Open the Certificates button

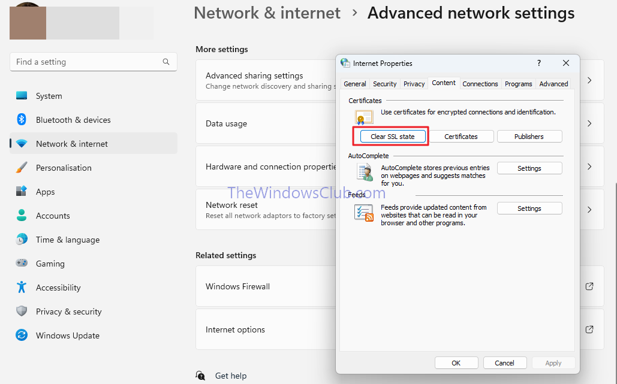click(461, 137)
